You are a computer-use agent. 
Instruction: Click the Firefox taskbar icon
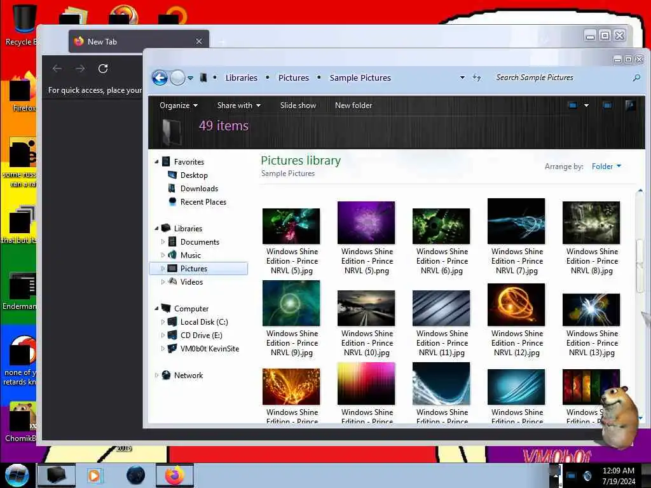[175, 475]
